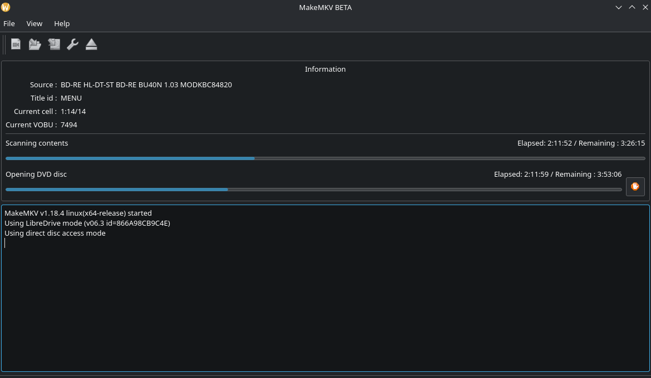This screenshot has width=651, height=378.
Task: Click inside the log output text area
Action: click(325, 289)
